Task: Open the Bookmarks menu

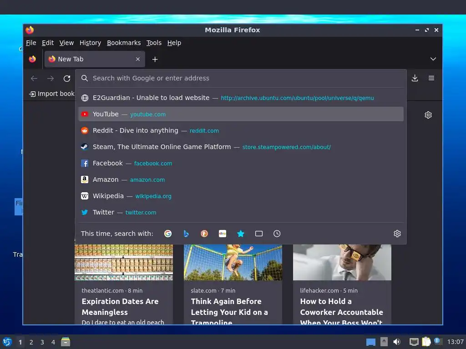Action: coord(124,43)
